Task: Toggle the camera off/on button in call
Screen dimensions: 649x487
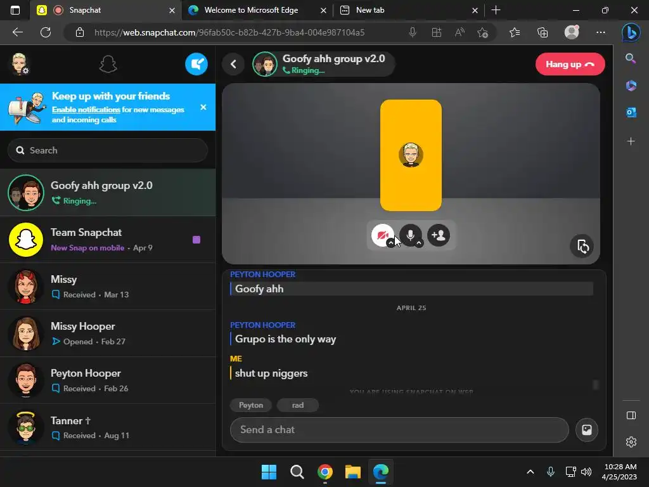Action: [x=382, y=235]
